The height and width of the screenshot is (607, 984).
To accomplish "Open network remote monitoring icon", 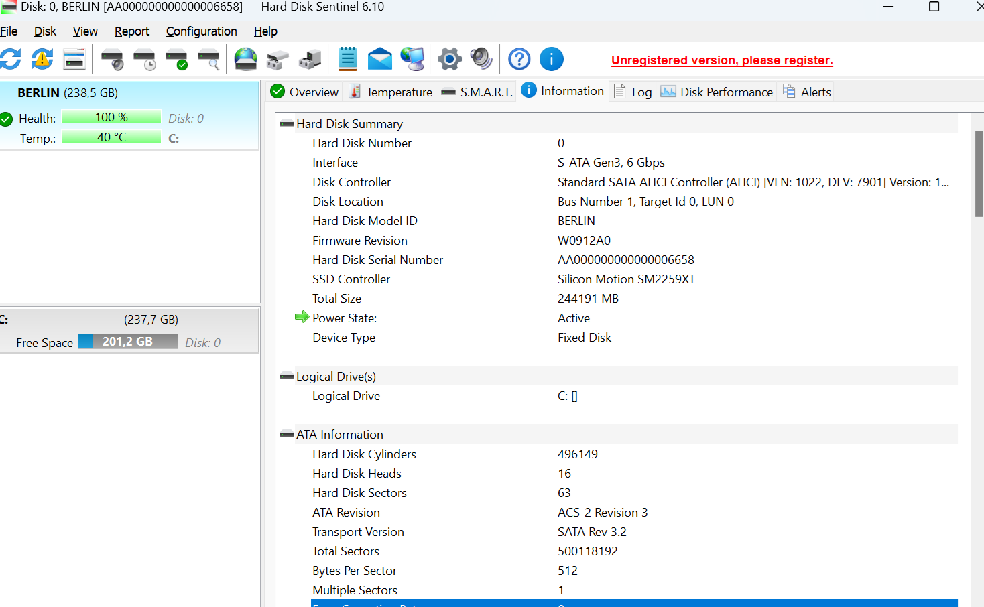I will coord(412,59).
